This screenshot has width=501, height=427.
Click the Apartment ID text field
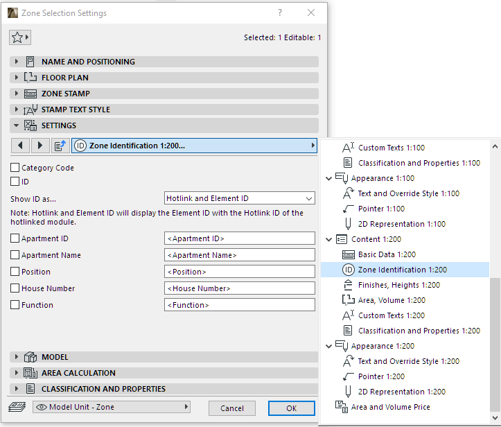point(240,238)
